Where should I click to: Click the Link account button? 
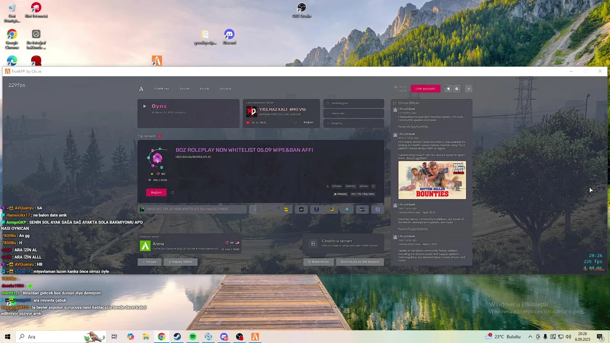[x=425, y=89]
